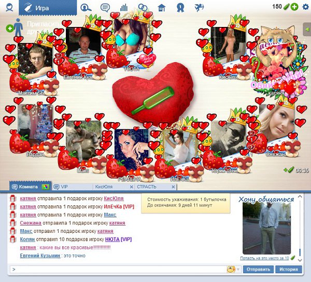This screenshot has width=311, height=282.
Task: Open the profile icon in top bar
Action: click(x=9, y=7)
